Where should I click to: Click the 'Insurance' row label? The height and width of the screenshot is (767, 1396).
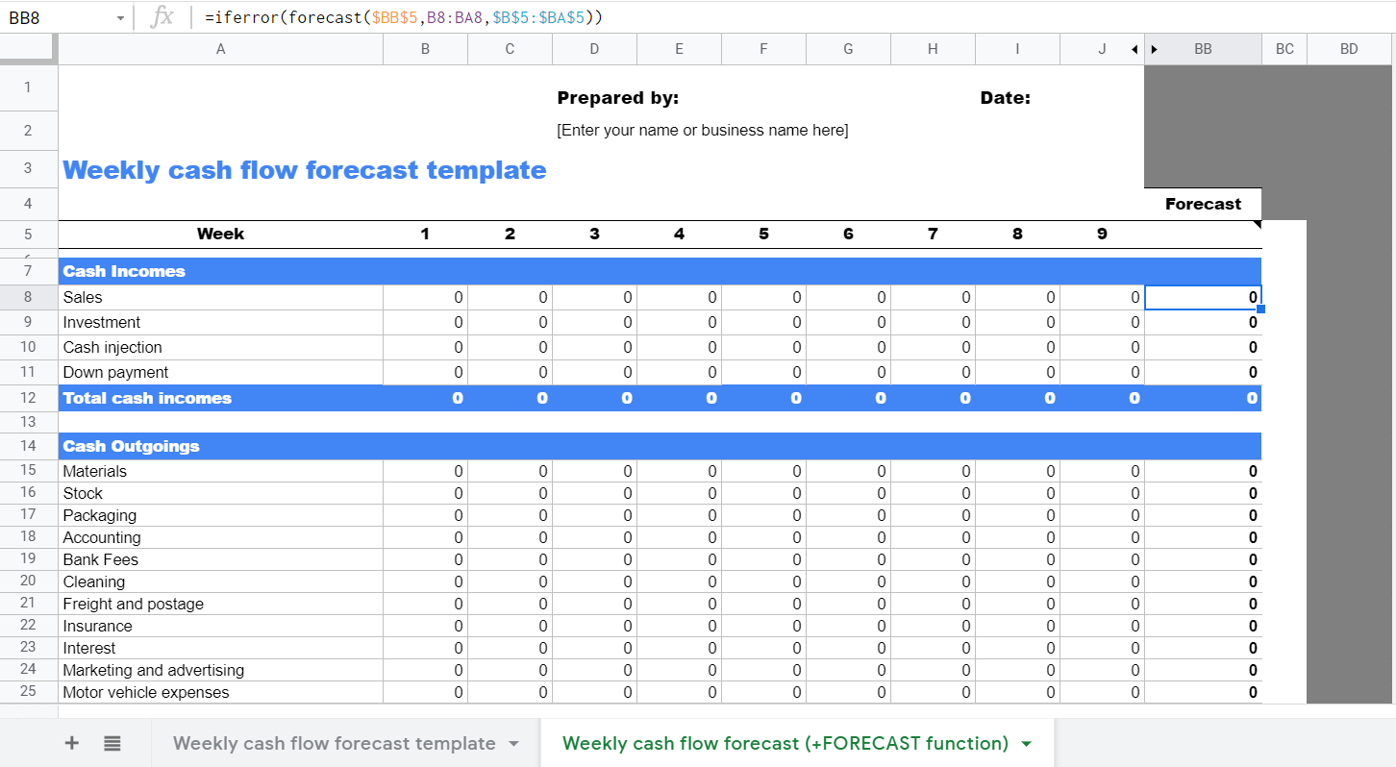pos(97,626)
